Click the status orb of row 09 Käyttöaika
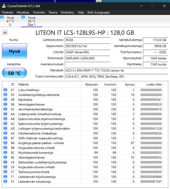The height and width of the screenshot is (189, 170). pos(5,99)
